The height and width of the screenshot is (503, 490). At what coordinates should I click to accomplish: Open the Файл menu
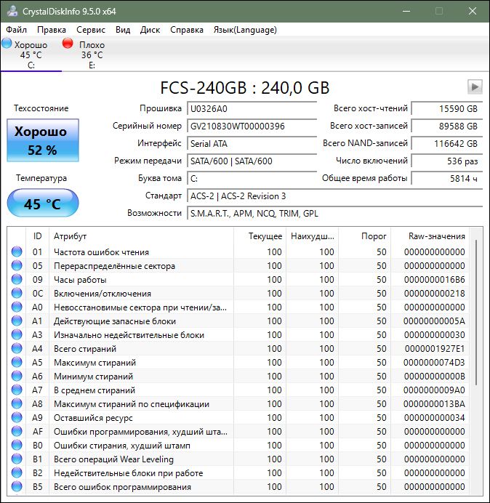(17, 30)
